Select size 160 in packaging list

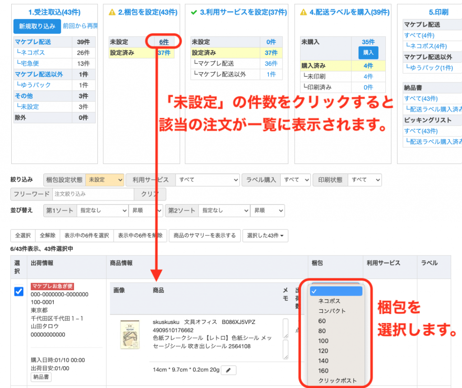[336, 370]
